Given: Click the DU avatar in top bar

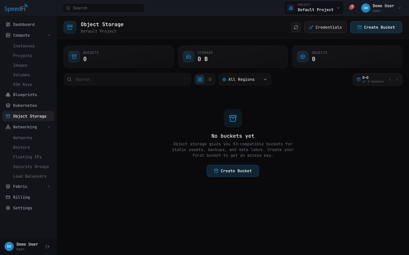Looking at the screenshot, I should click(366, 8).
